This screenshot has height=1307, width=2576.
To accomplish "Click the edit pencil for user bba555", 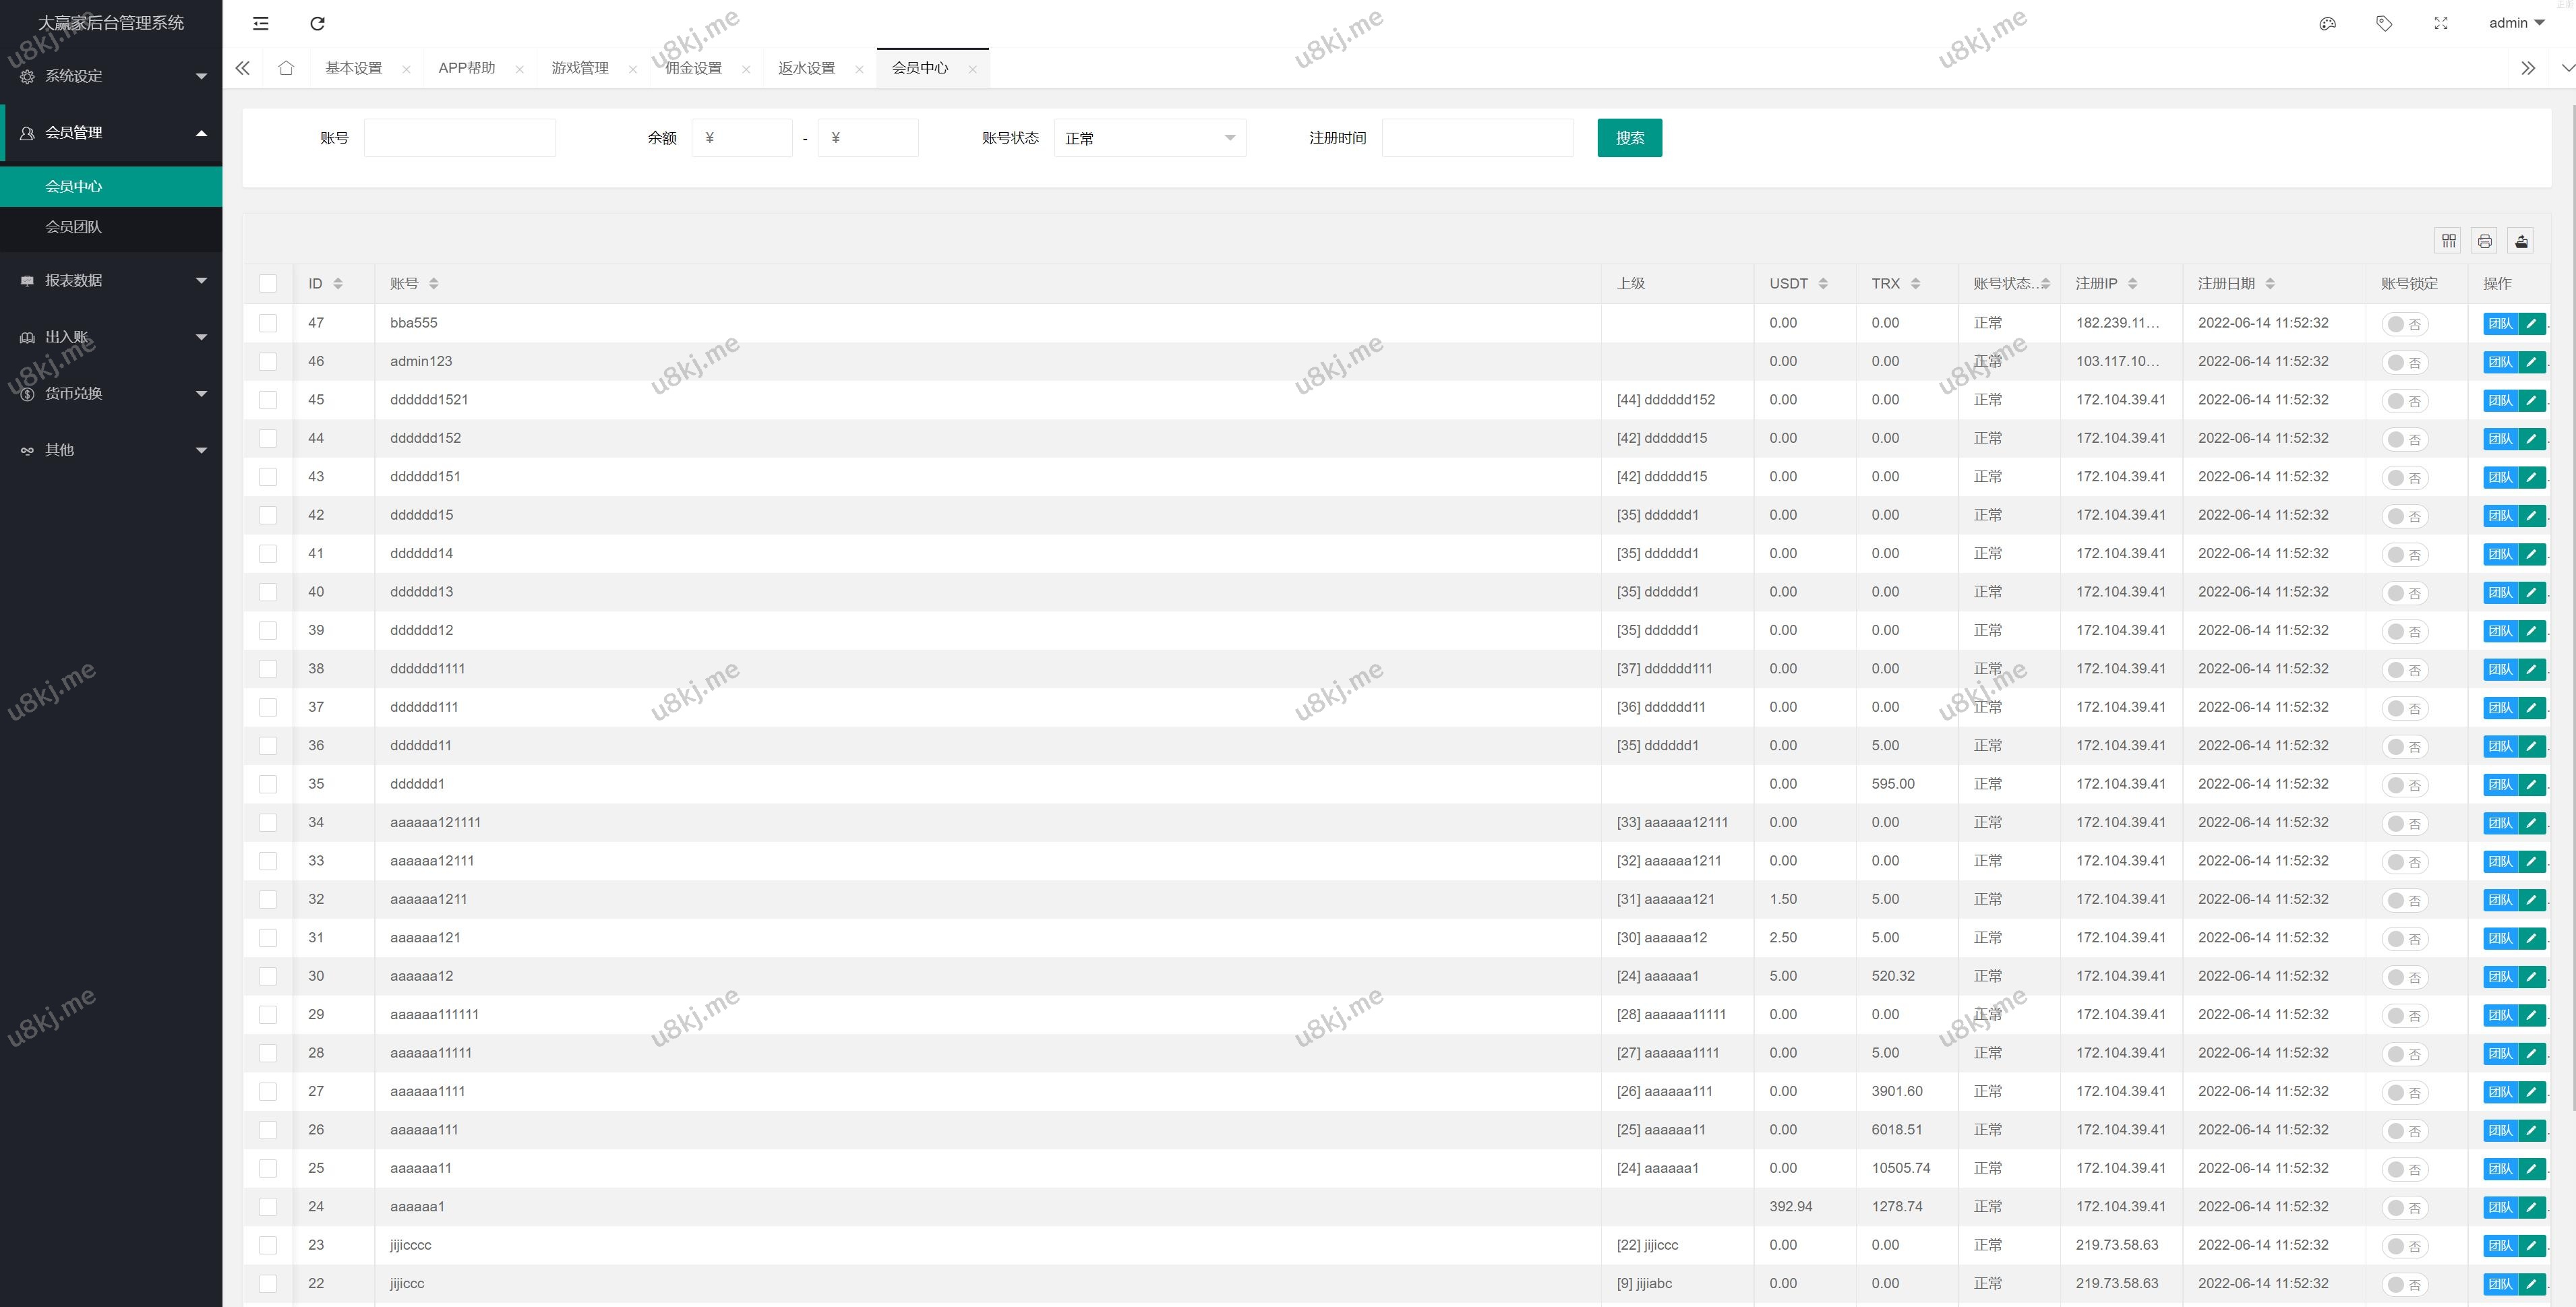I will click(2531, 323).
